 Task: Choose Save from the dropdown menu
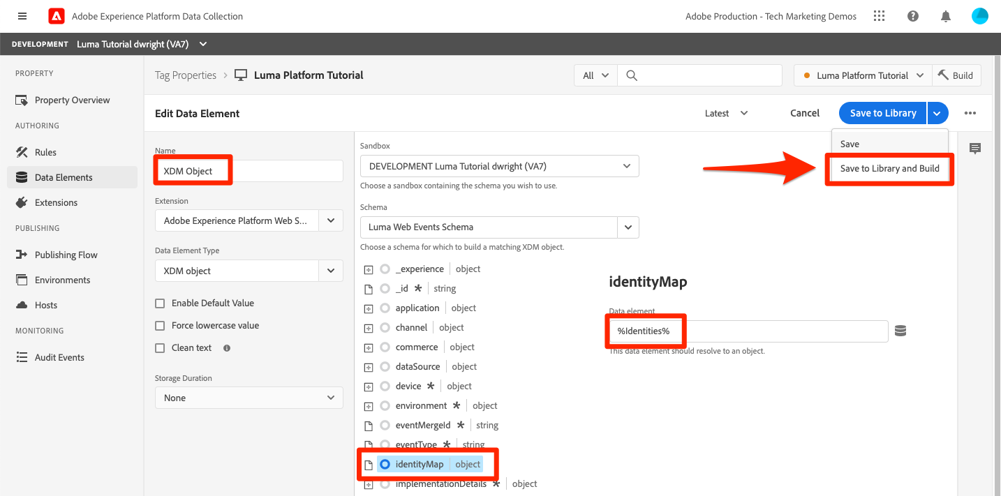pyautogui.click(x=889, y=144)
